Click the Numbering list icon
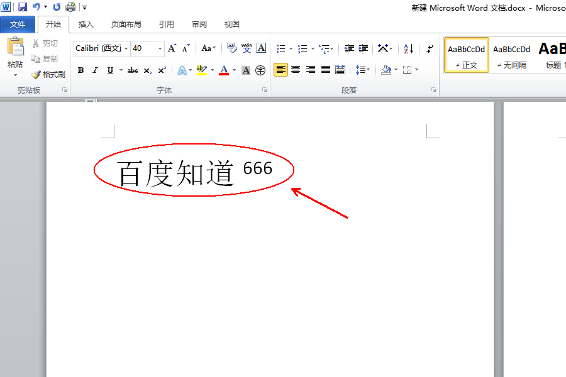This screenshot has width=566, height=377. click(x=302, y=48)
